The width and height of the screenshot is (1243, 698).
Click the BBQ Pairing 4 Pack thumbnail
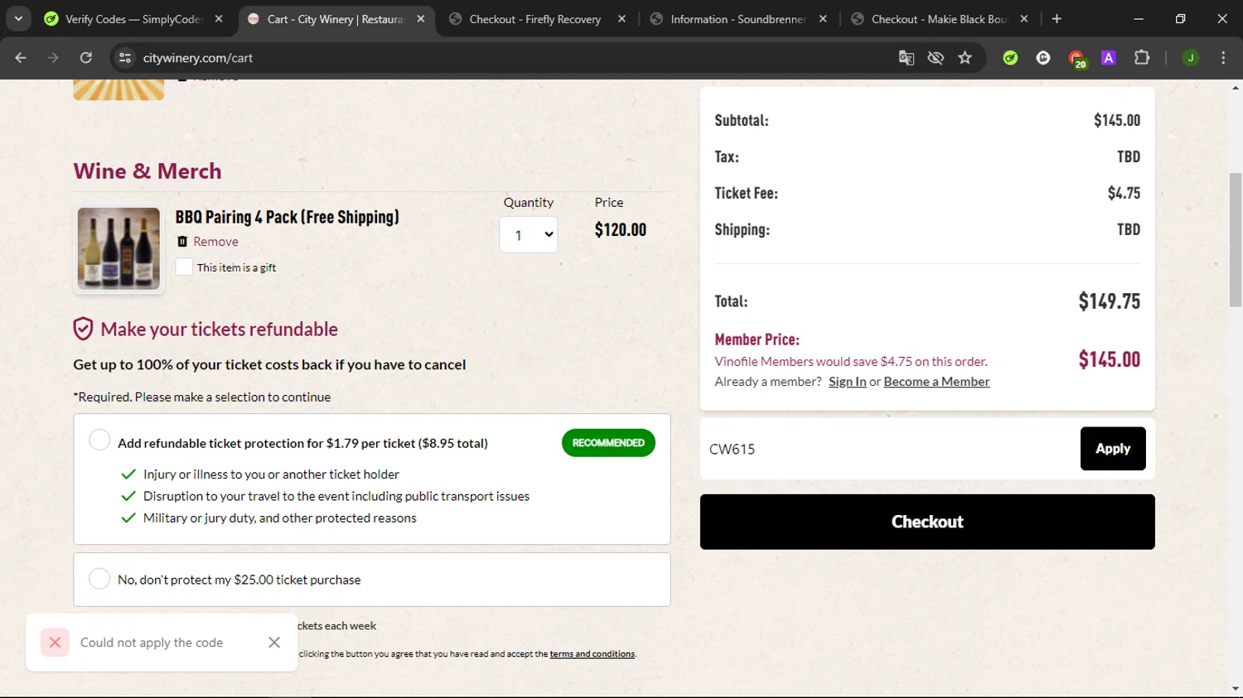(x=118, y=248)
